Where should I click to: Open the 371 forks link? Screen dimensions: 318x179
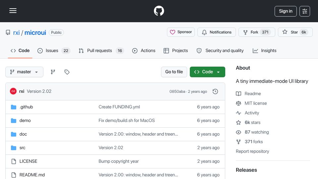pyautogui.click(x=254, y=142)
